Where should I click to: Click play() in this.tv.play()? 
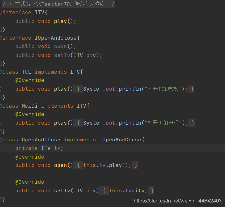tap(118, 165)
